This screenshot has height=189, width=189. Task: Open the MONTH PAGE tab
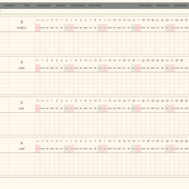pyautogui.click(x=95, y=6)
